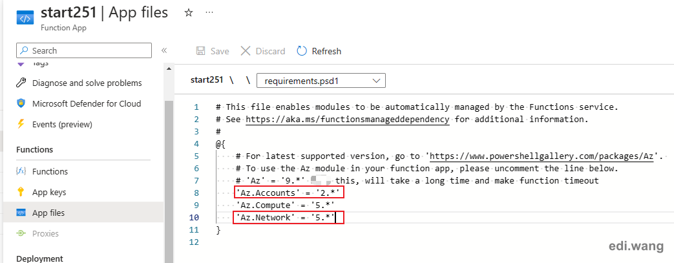Screen dimensions: 674x263
Task: Click the sidebar scrollbar up arrow
Action: 169,68
